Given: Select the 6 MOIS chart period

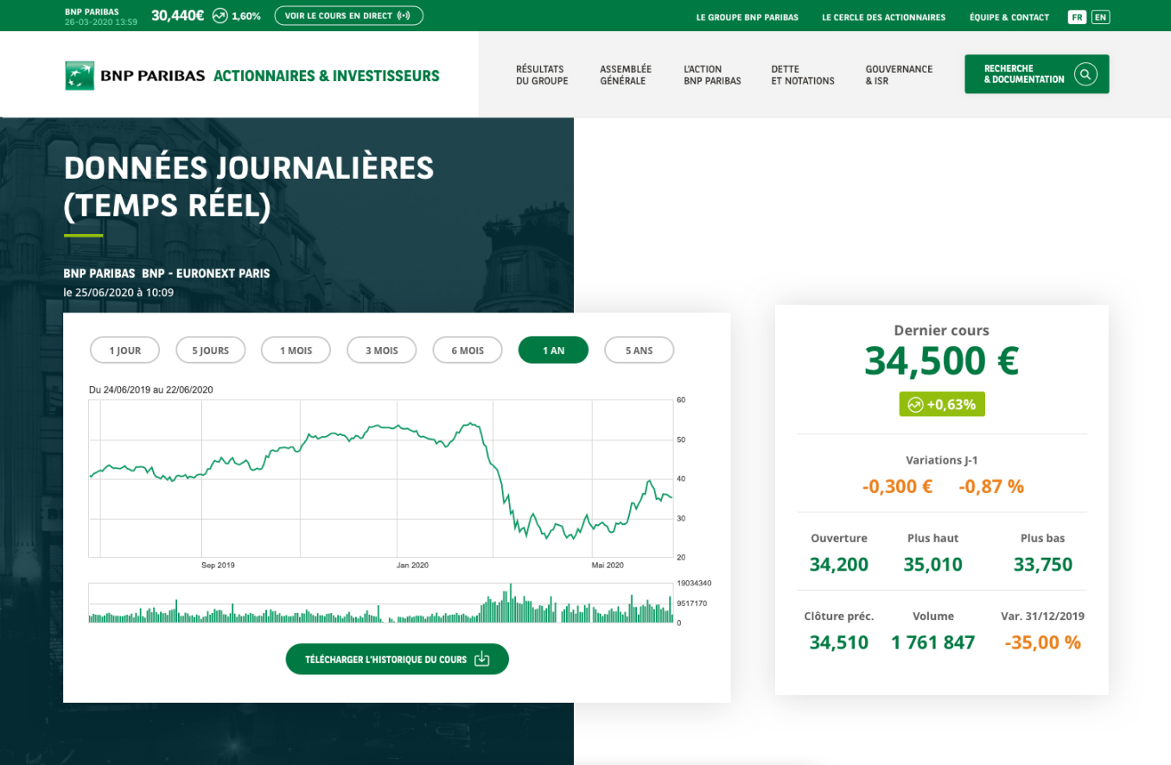Looking at the screenshot, I should [468, 351].
